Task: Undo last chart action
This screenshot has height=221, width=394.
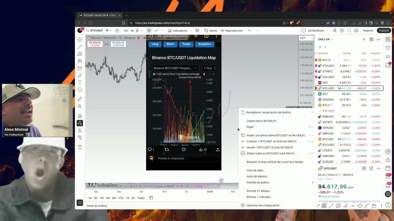Action: (250, 30)
